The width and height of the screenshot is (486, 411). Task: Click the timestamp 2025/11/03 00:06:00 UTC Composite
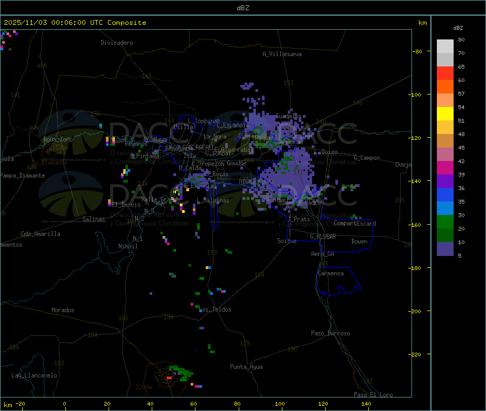(75, 23)
